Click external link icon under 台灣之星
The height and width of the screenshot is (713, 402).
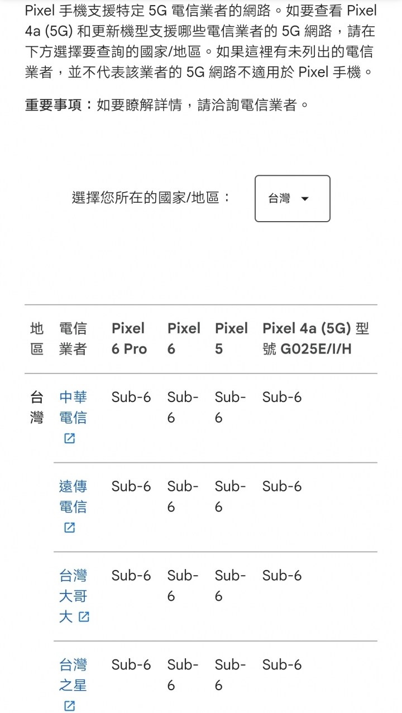pyautogui.click(x=69, y=706)
